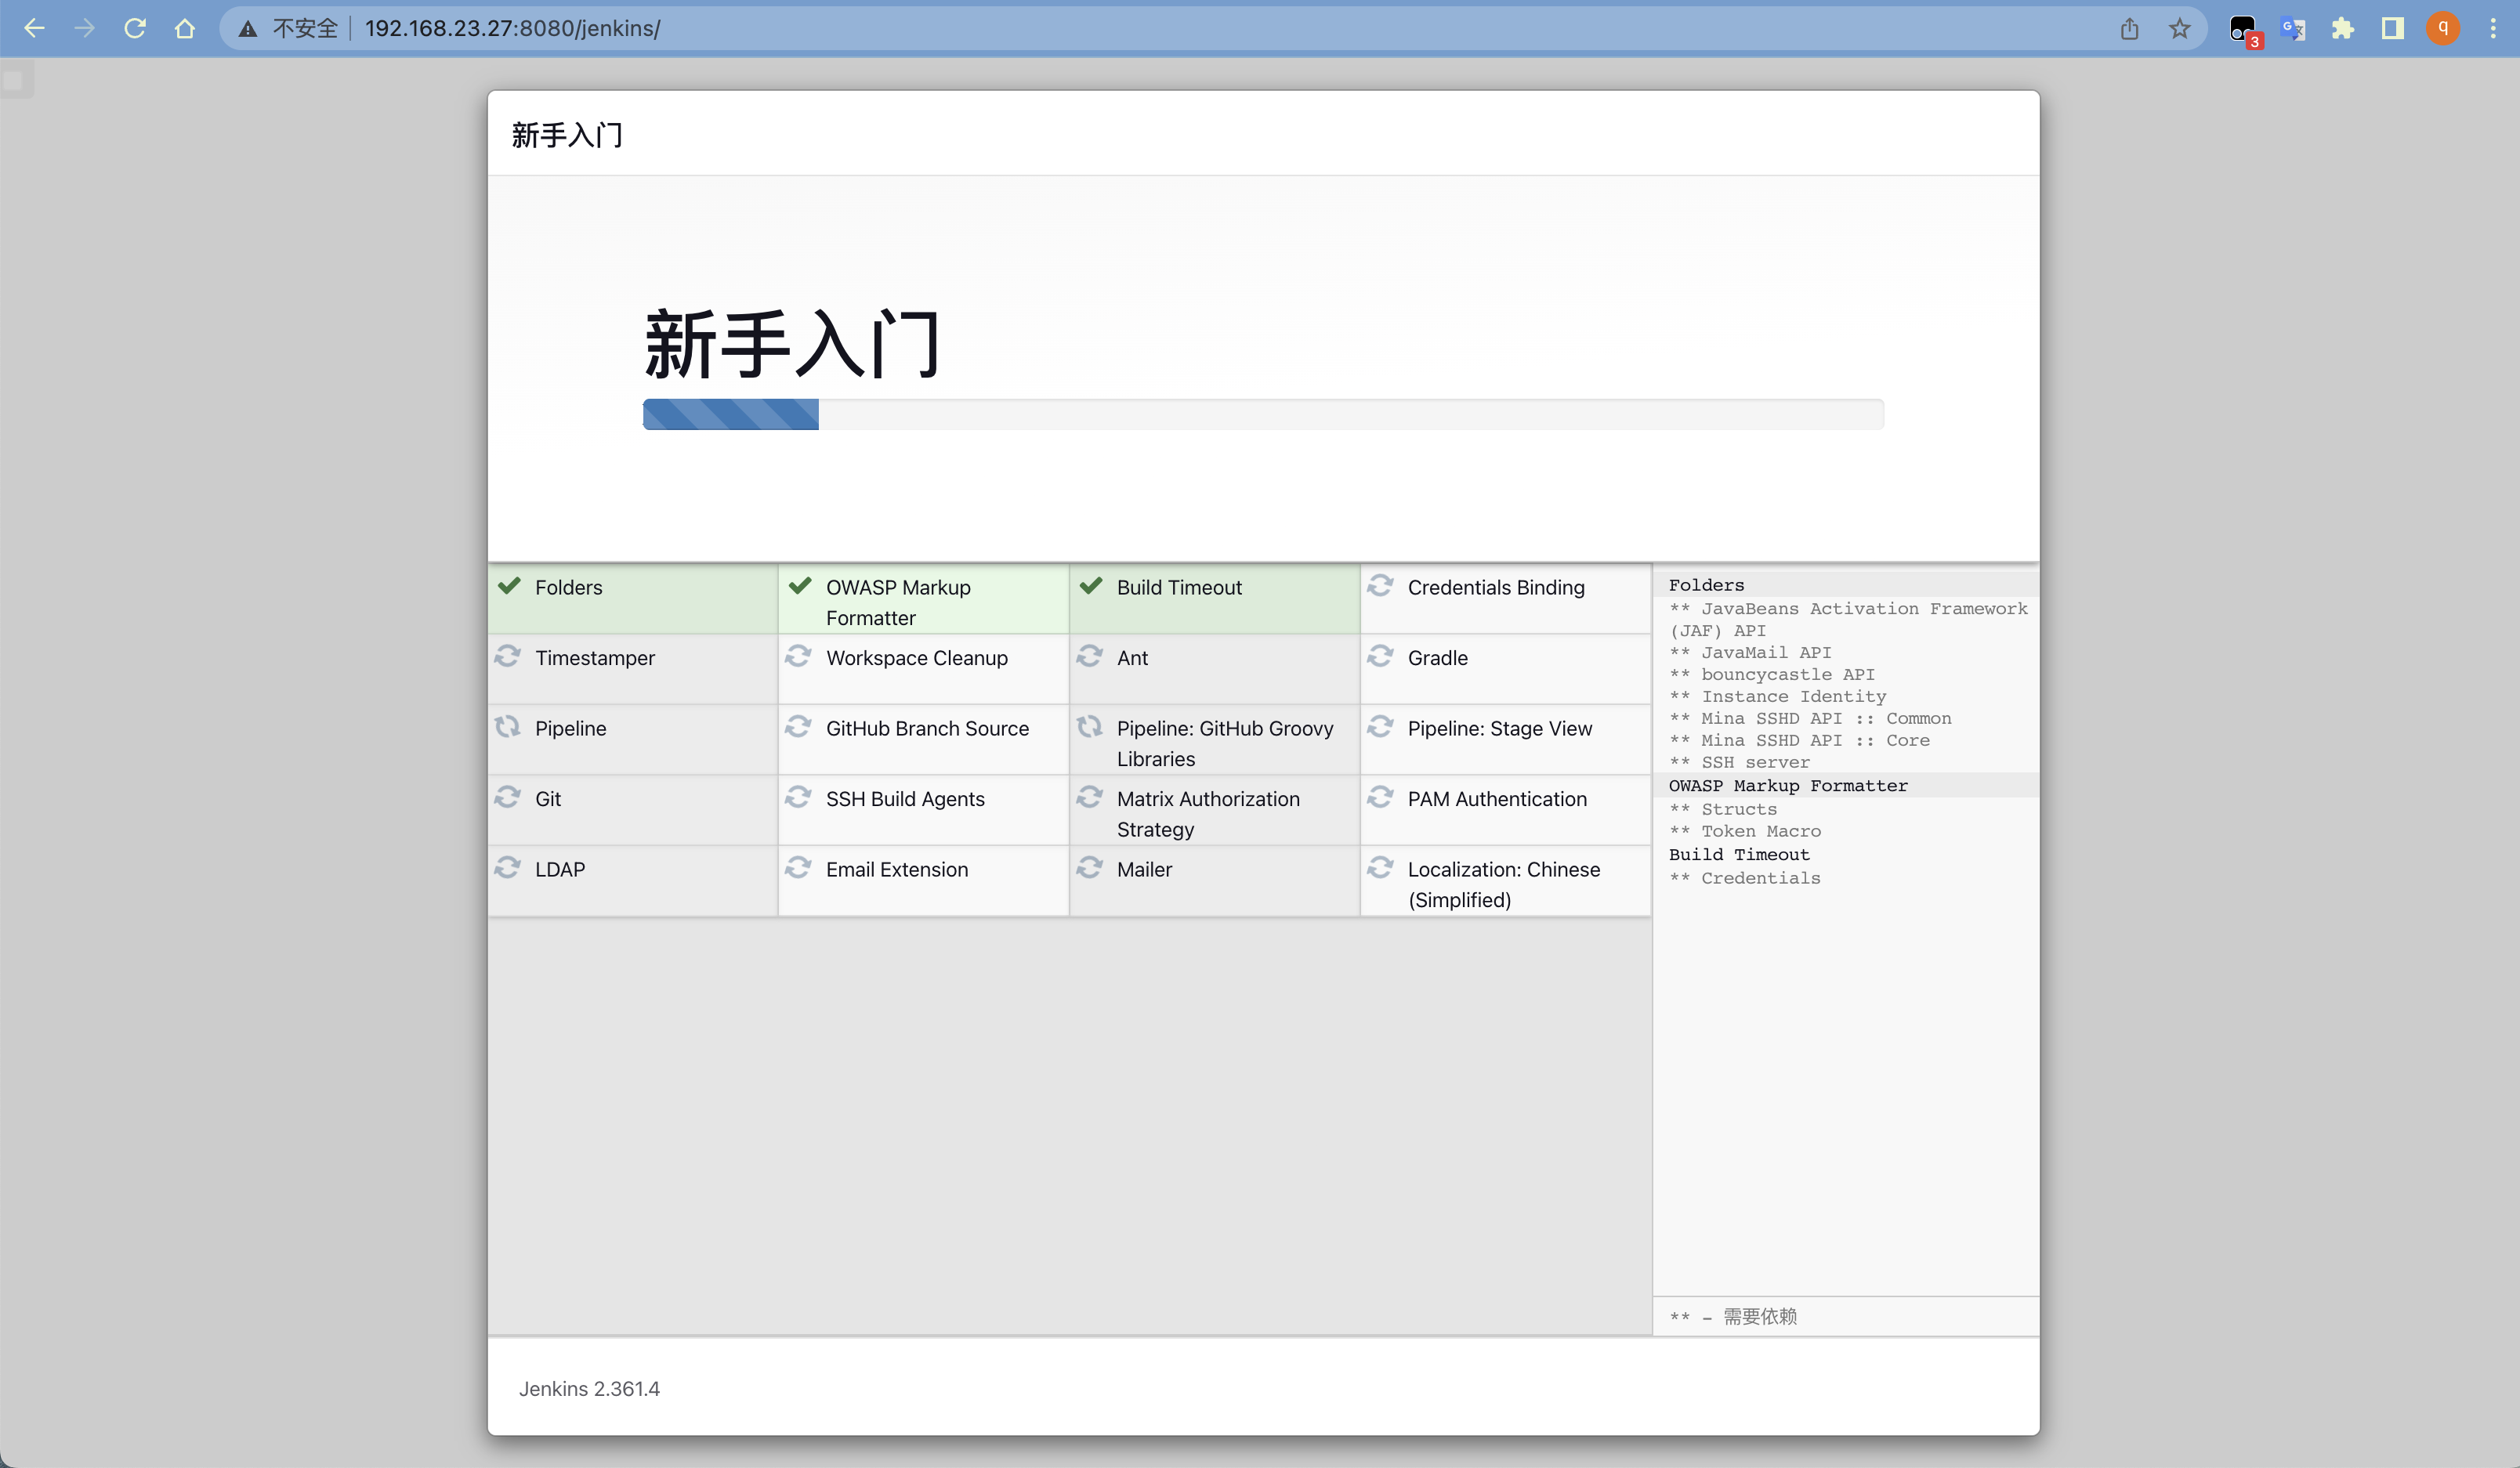Click the Matrix Authorization Strategy pending icon
The height and width of the screenshot is (1468, 2520).
click(x=1089, y=797)
